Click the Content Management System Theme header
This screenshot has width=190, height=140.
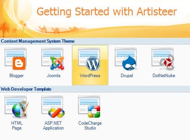pyautogui.click(x=38, y=41)
